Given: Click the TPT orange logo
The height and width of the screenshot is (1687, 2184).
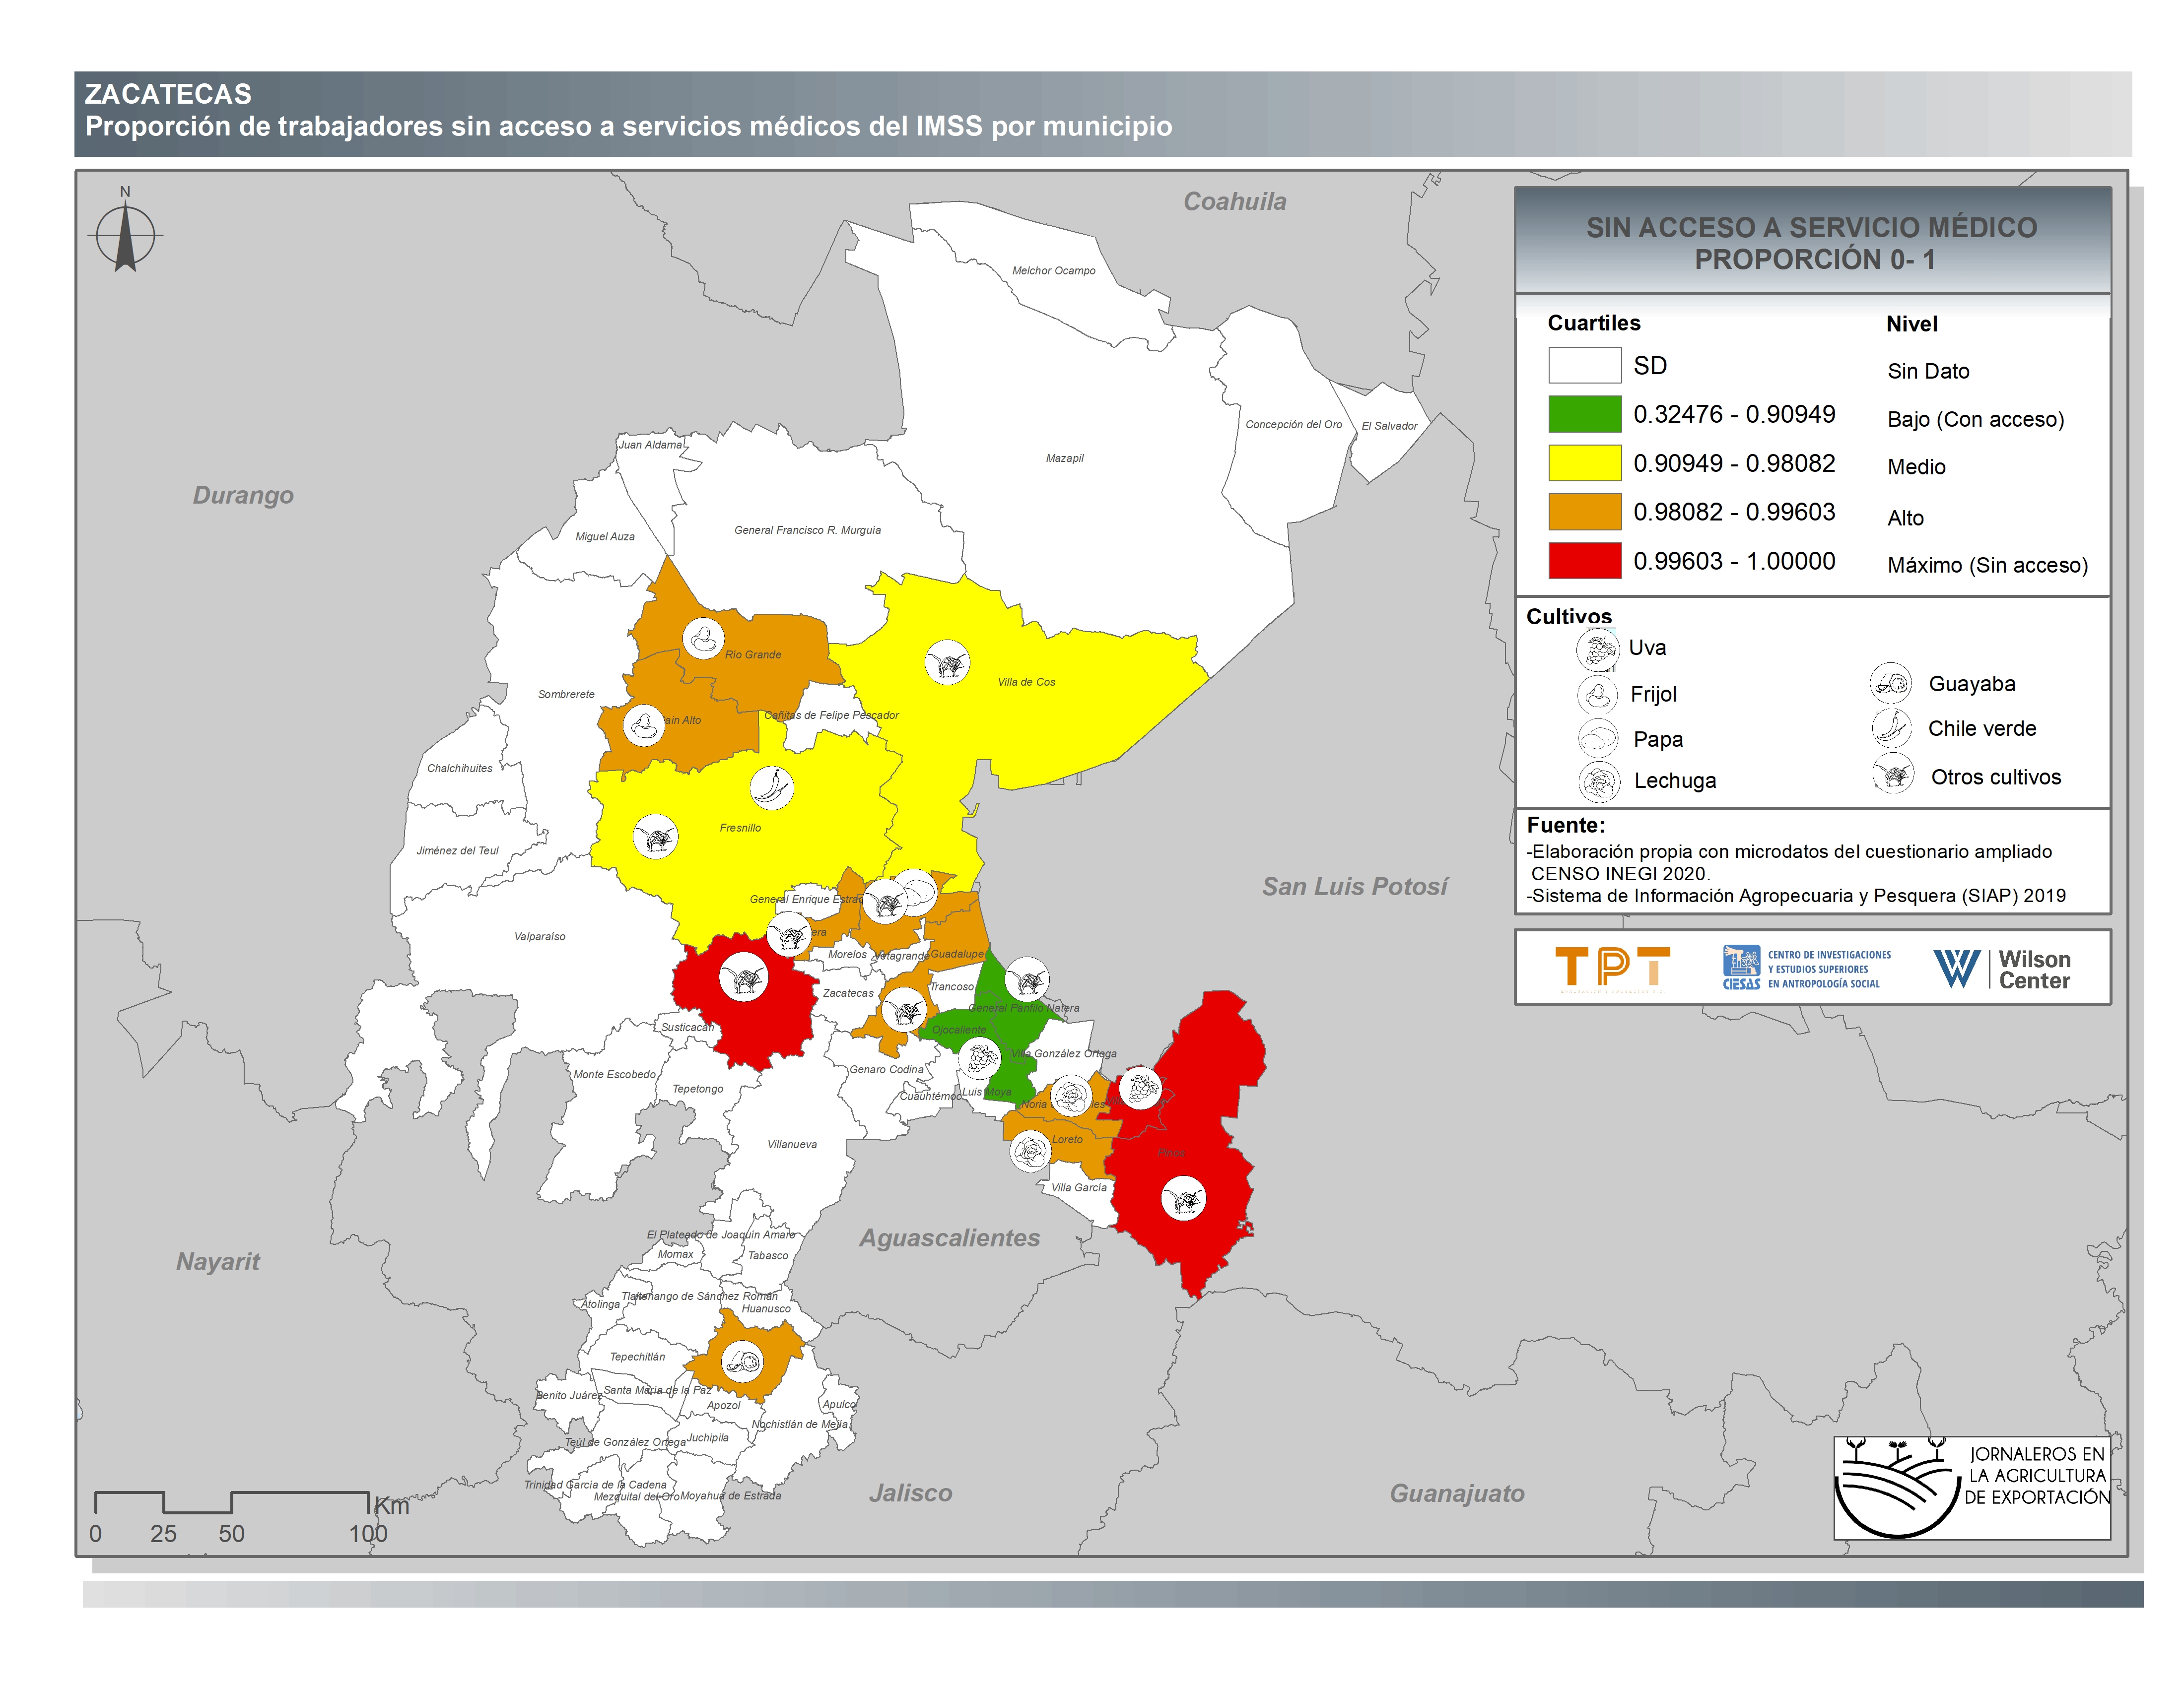Looking at the screenshot, I should [x=1612, y=969].
